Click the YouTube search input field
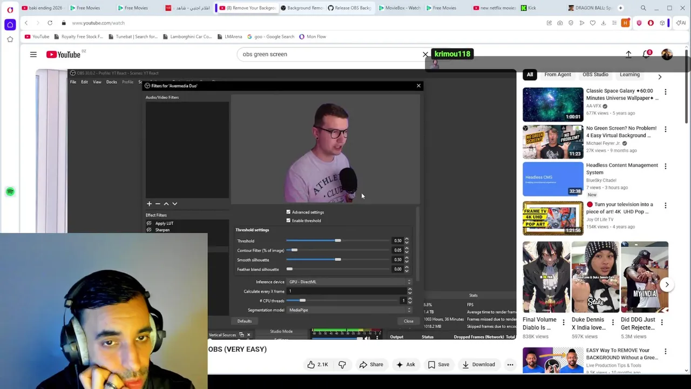691x389 pixels. coord(329,54)
